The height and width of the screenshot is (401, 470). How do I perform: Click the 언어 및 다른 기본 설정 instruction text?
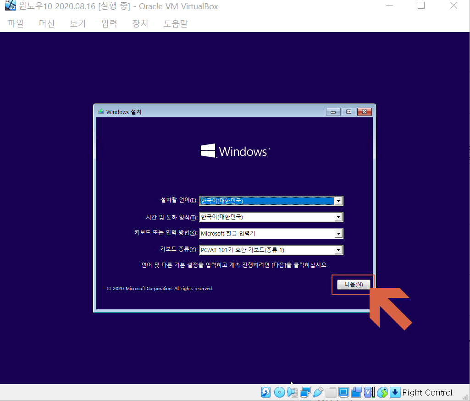tap(235, 265)
